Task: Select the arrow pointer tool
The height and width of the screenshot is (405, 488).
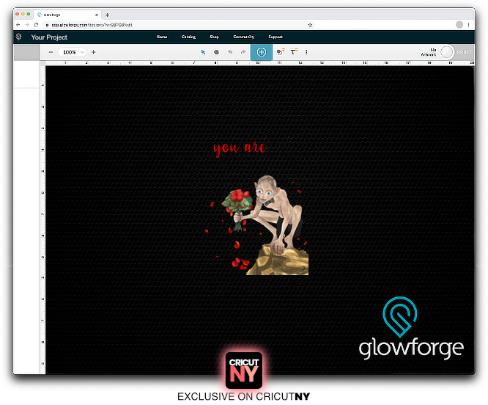Action: pos(203,52)
